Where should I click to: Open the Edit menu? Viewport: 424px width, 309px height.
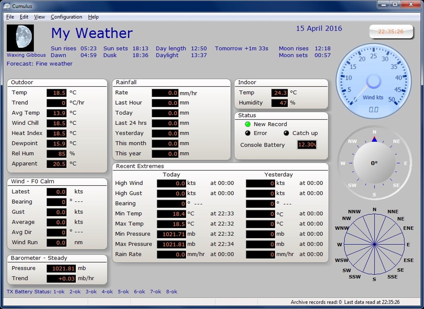click(24, 17)
